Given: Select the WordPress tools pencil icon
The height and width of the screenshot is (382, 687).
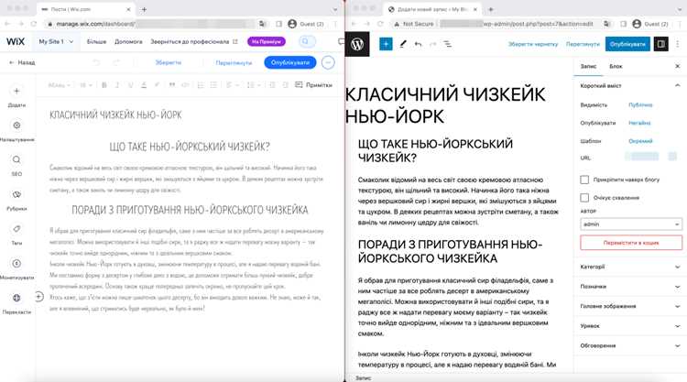Looking at the screenshot, I should (x=403, y=44).
